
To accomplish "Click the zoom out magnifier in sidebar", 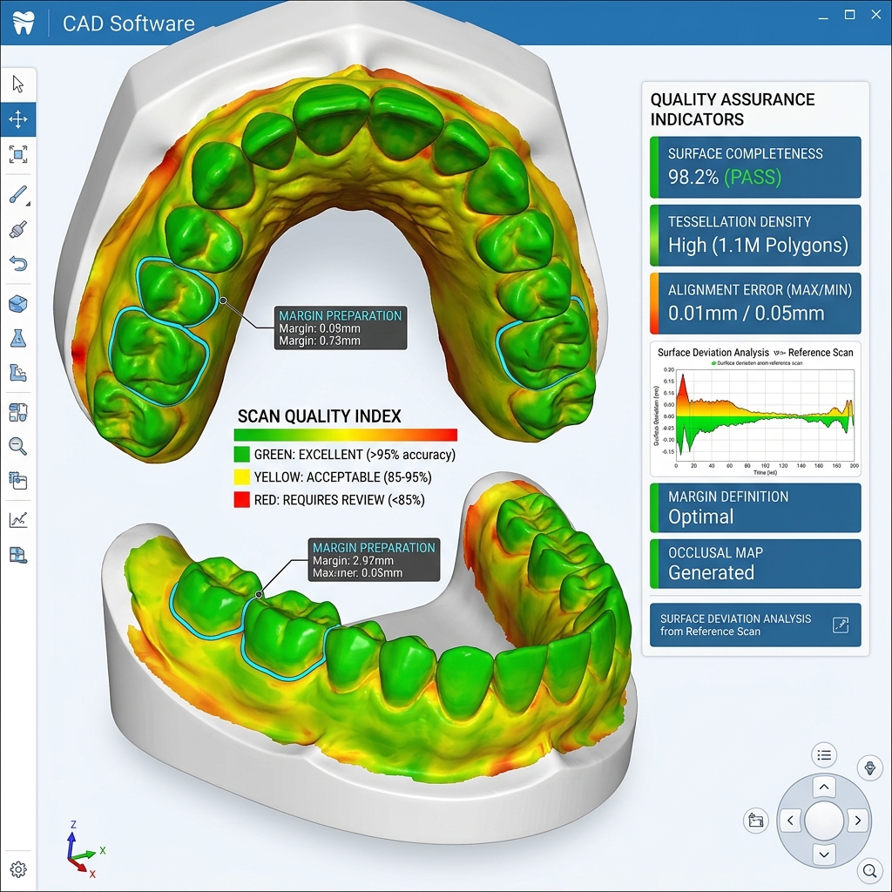I will click(x=18, y=446).
